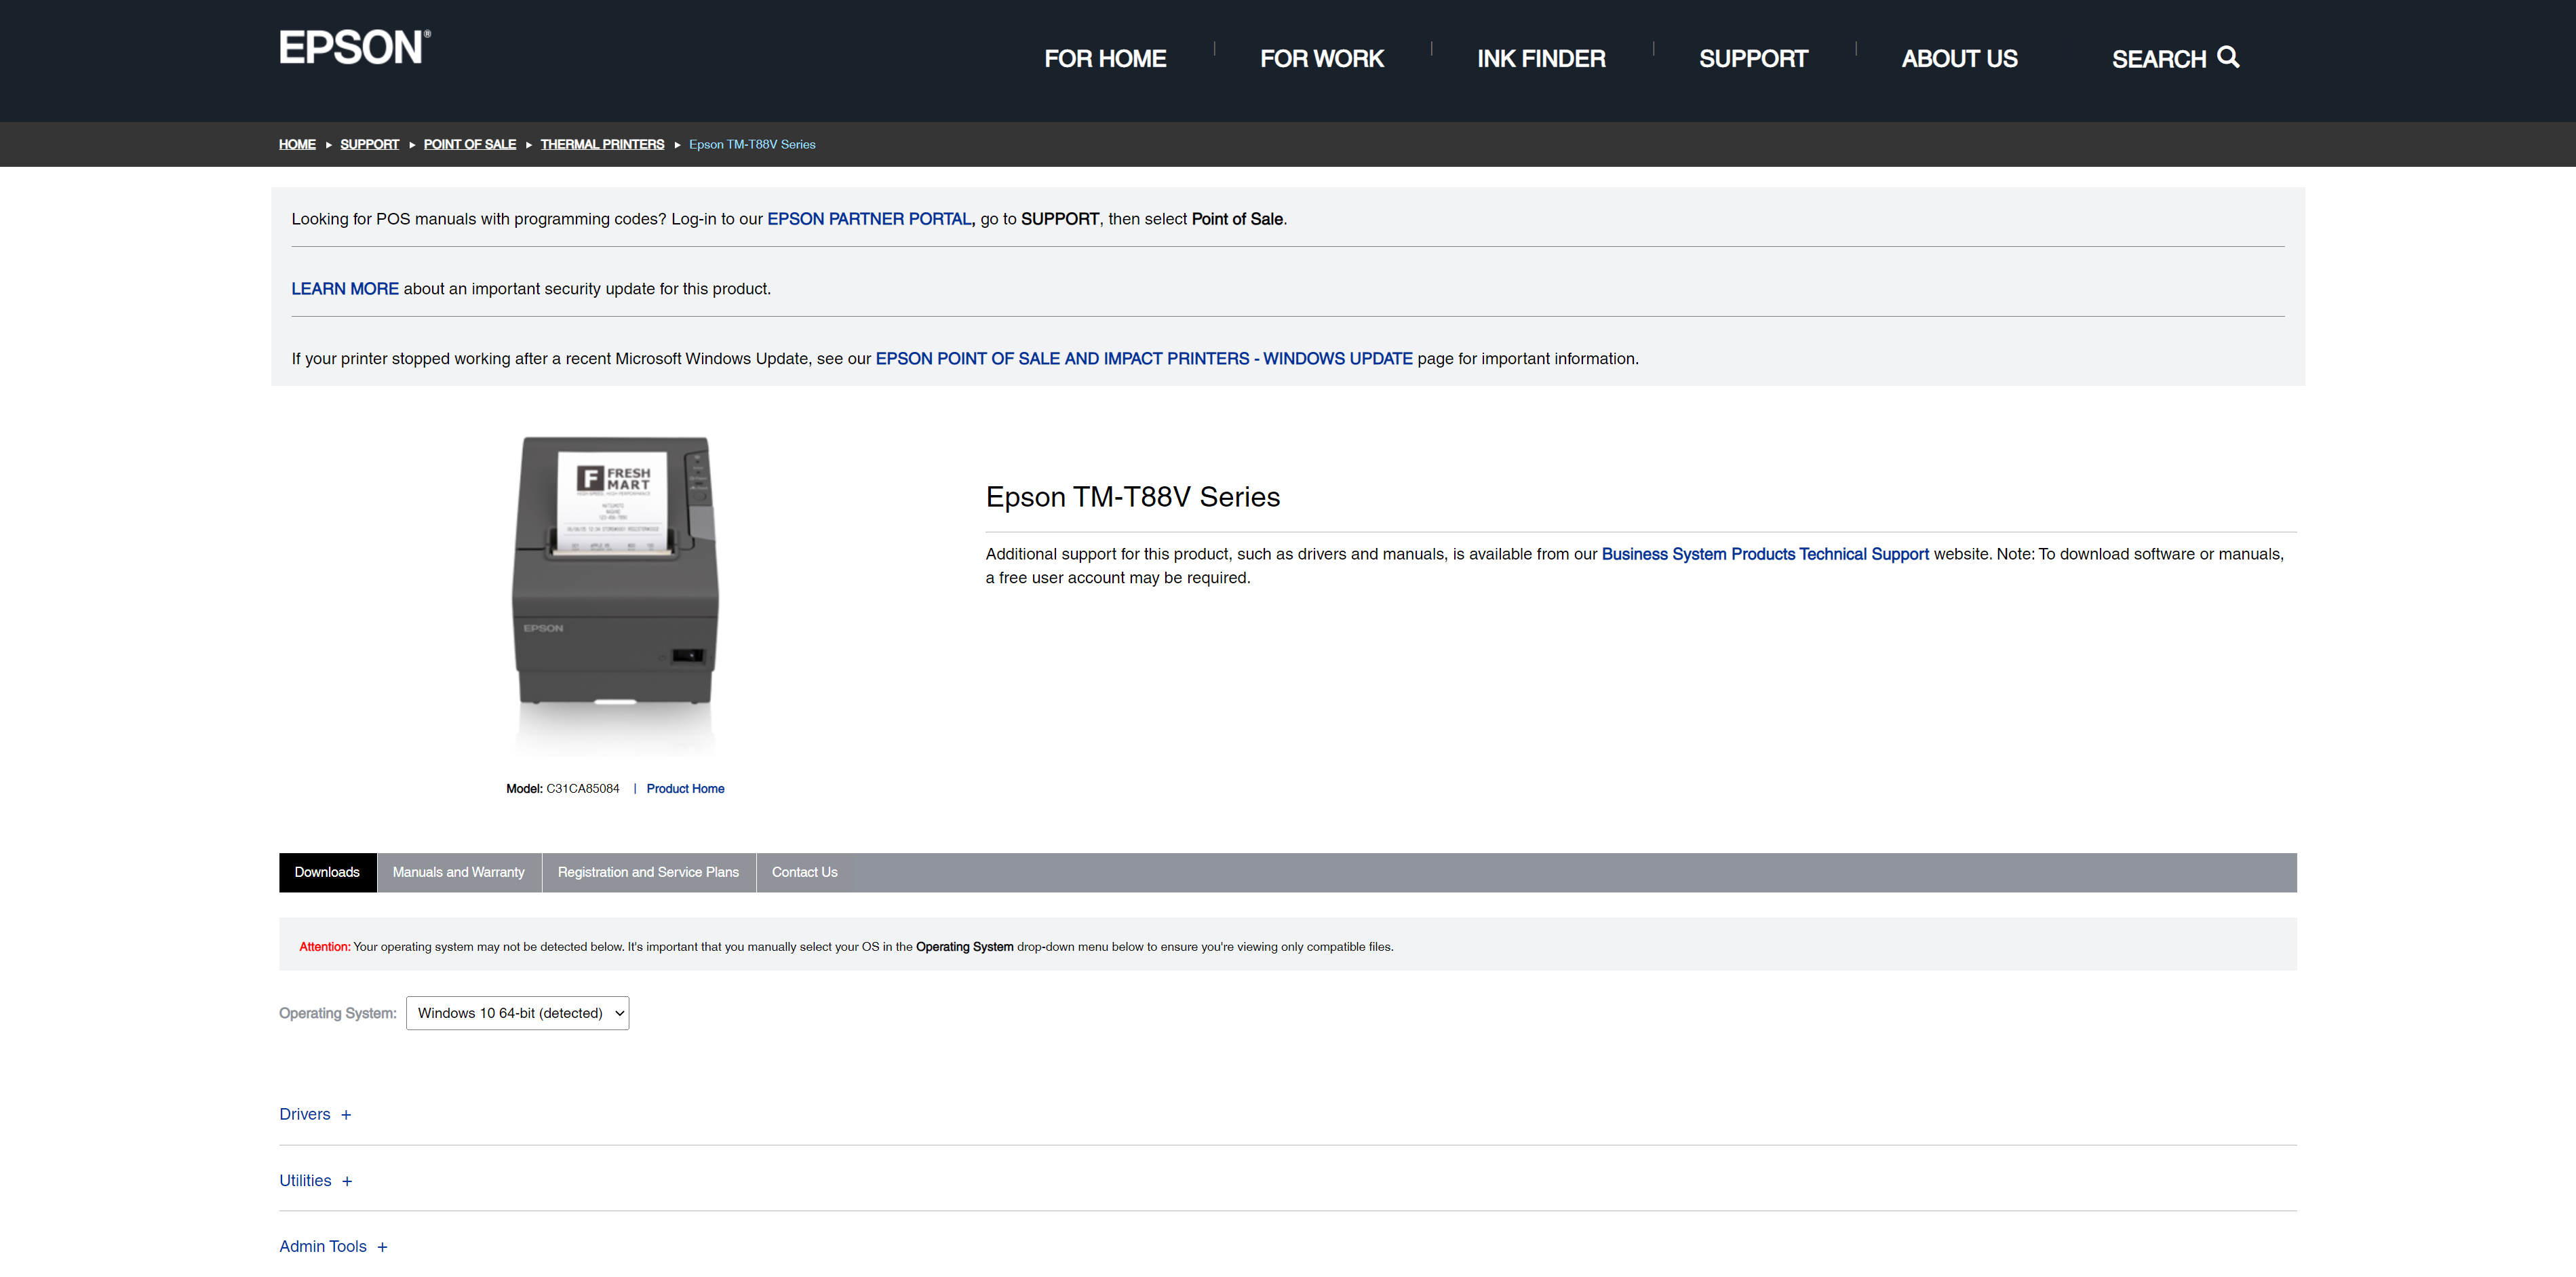Click the Product Home link
This screenshot has height=1277, width=2576.
point(685,789)
